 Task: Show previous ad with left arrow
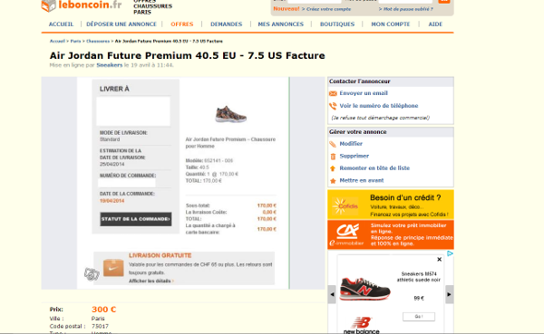point(332,294)
